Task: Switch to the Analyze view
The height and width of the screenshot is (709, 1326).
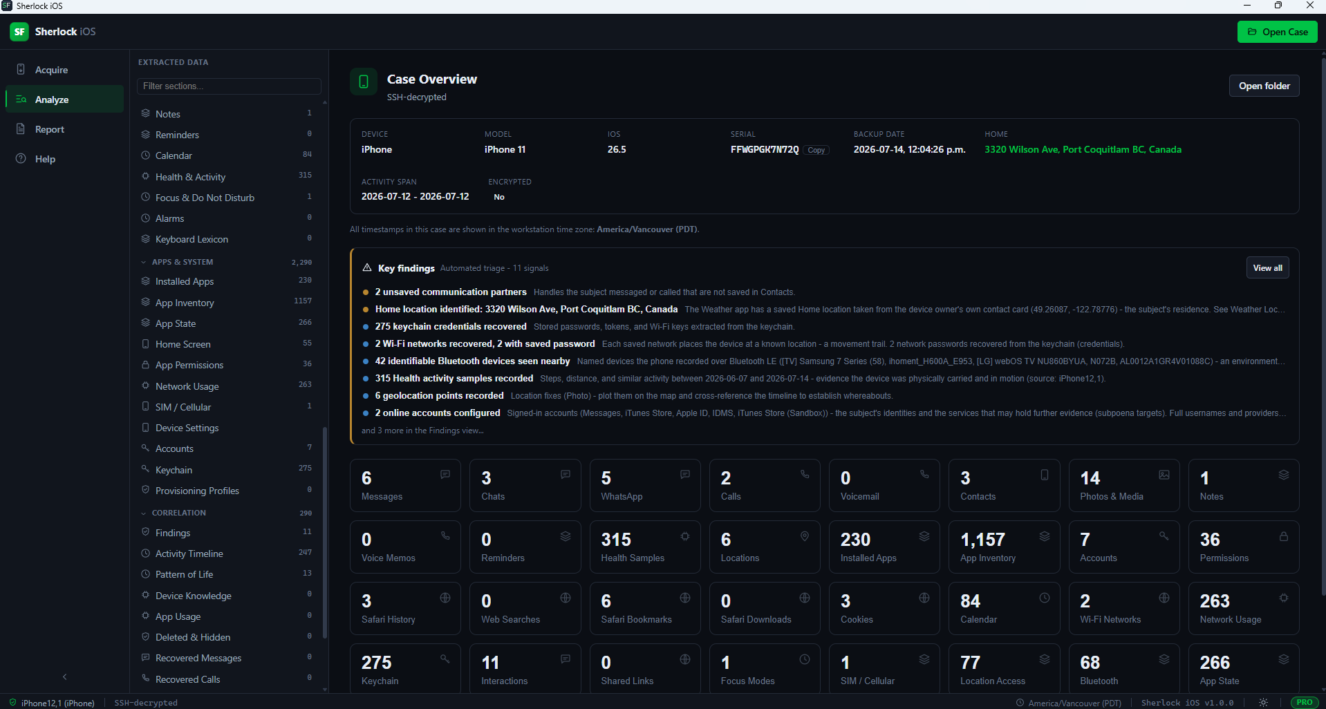Action: coord(64,100)
